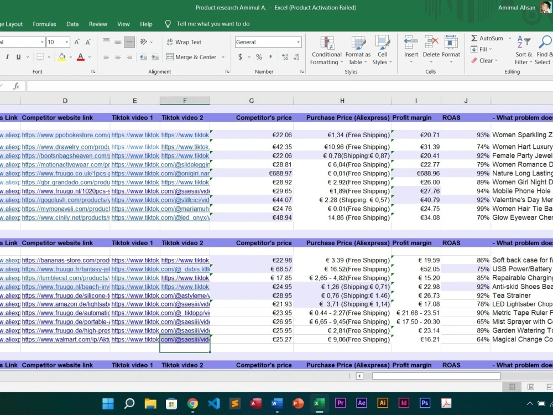Decrease font size with the small A icon

(88, 42)
